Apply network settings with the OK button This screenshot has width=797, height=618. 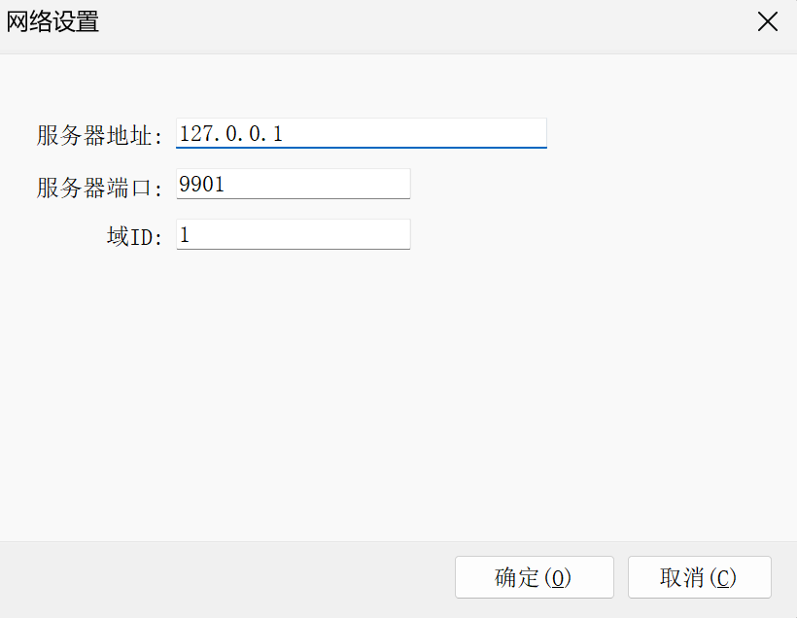pos(534,577)
